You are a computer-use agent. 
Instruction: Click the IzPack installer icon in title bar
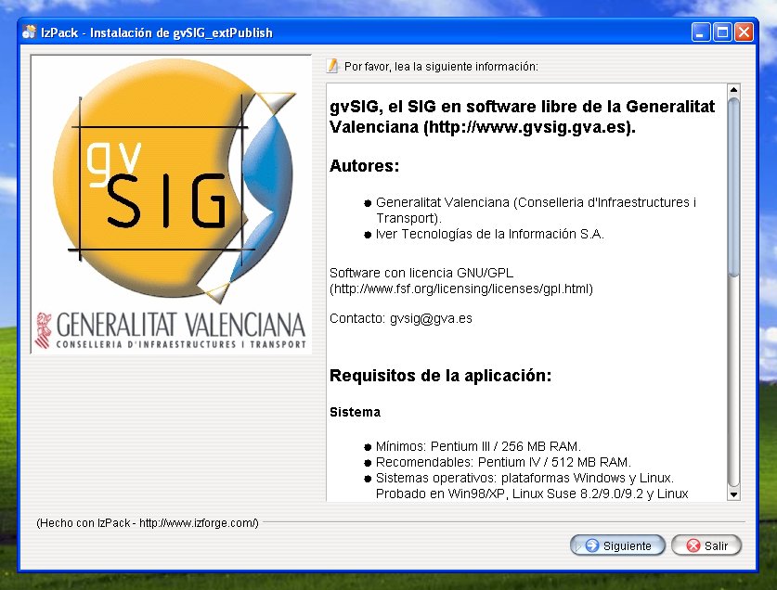point(29,32)
